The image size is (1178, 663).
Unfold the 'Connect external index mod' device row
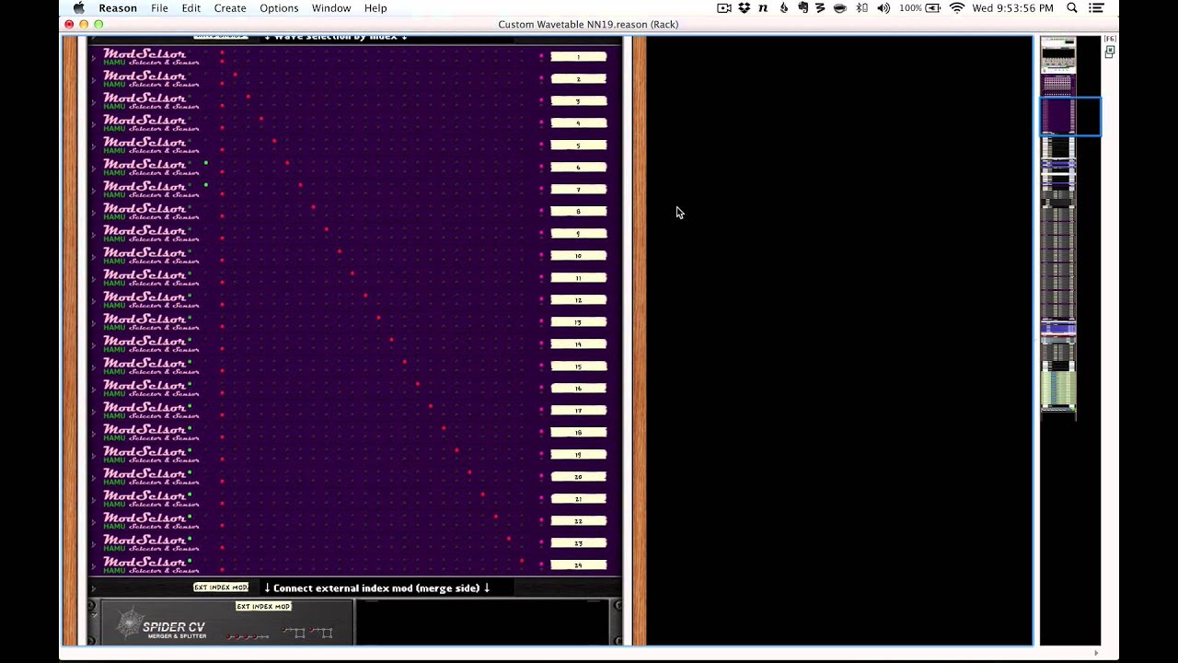point(94,587)
